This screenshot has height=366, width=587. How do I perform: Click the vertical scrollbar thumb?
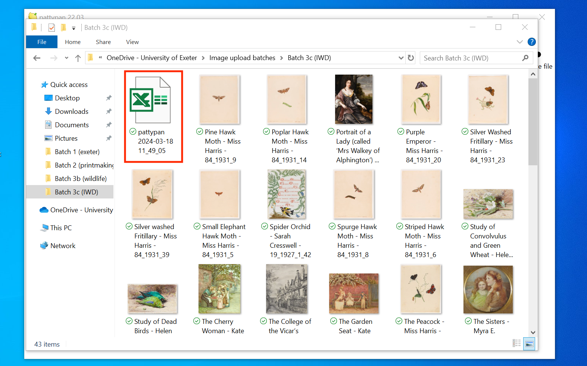tap(533, 121)
